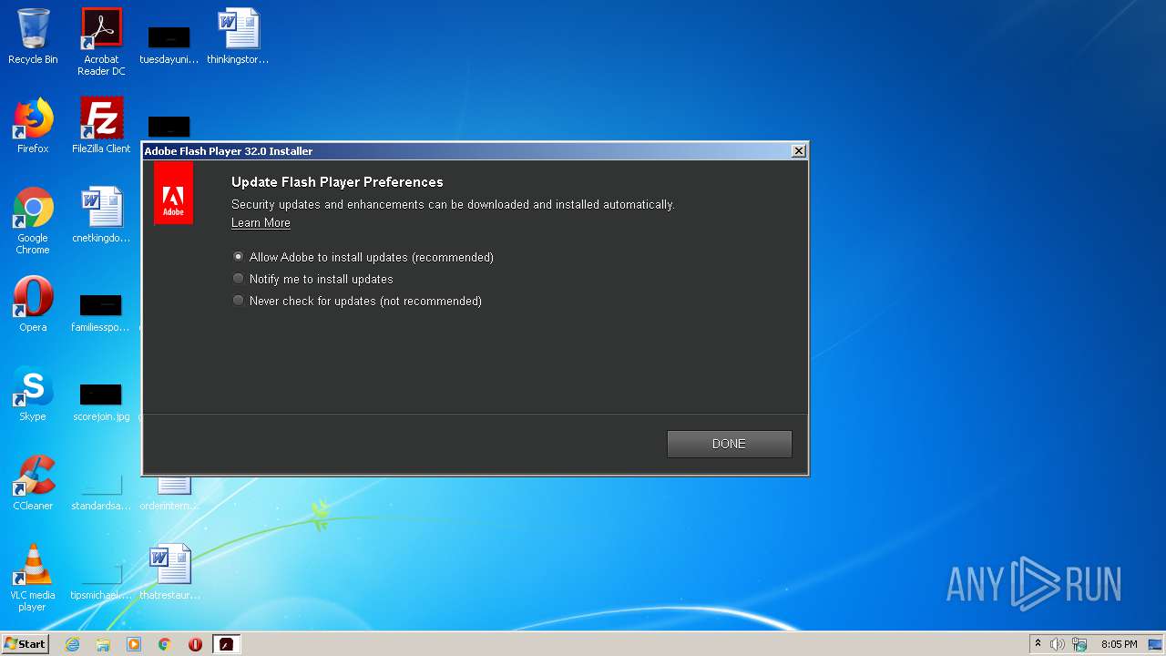The height and width of the screenshot is (656, 1166).
Task: Open thinkingstor Word document on desktop
Action: pyautogui.click(x=238, y=36)
